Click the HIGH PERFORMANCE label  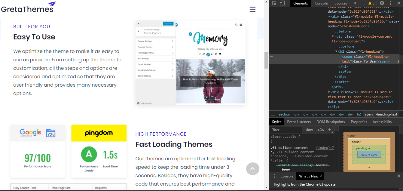point(161,134)
